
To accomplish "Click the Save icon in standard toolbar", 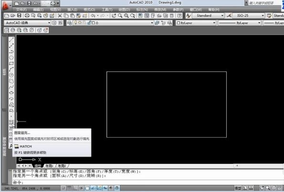I will (19, 16).
